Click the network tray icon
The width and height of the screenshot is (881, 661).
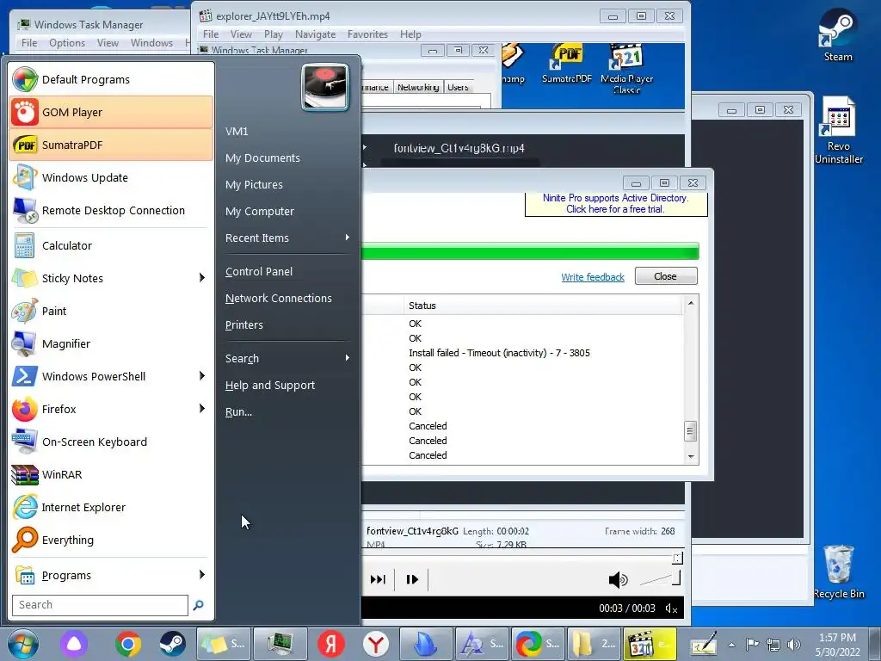pos(773,645)
